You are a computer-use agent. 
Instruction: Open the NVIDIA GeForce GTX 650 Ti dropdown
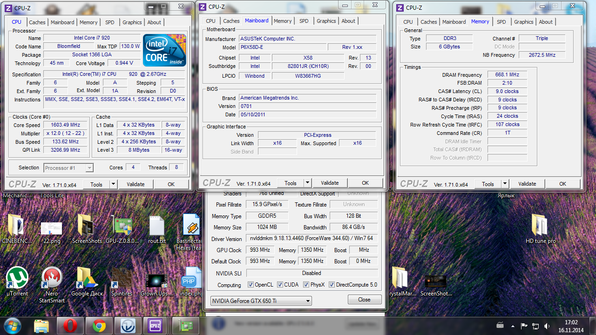pyautogui.click(x=261, y=301)
